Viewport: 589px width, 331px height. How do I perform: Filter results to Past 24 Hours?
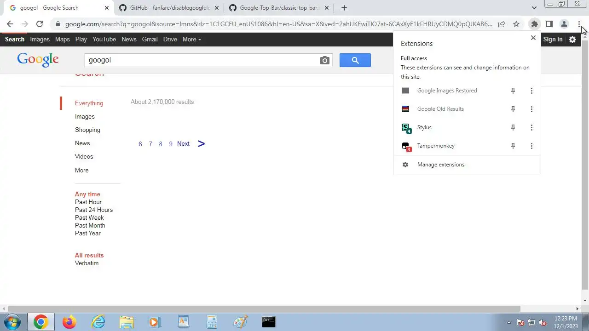point(94,210)
